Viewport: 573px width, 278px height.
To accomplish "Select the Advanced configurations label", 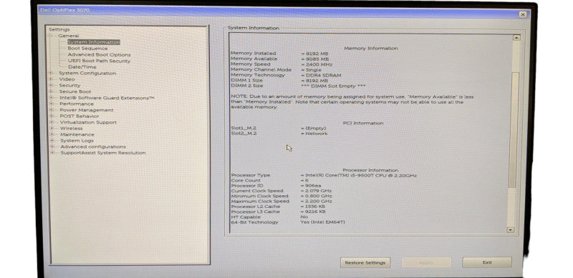I will (x=93, y=147).
